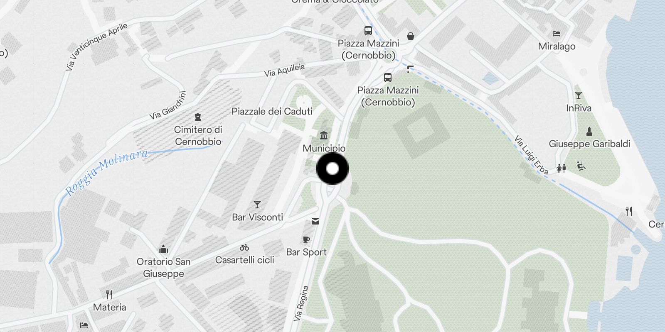Select the lower Piazza Mazzini bus stop icon
665x332 pixels.
click(x=387, y=78)
